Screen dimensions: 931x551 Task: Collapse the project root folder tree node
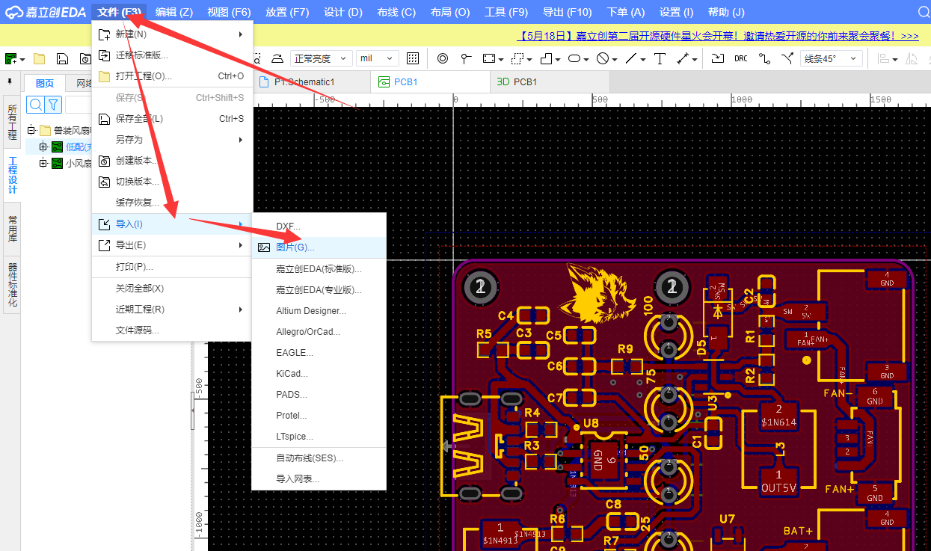31,130
